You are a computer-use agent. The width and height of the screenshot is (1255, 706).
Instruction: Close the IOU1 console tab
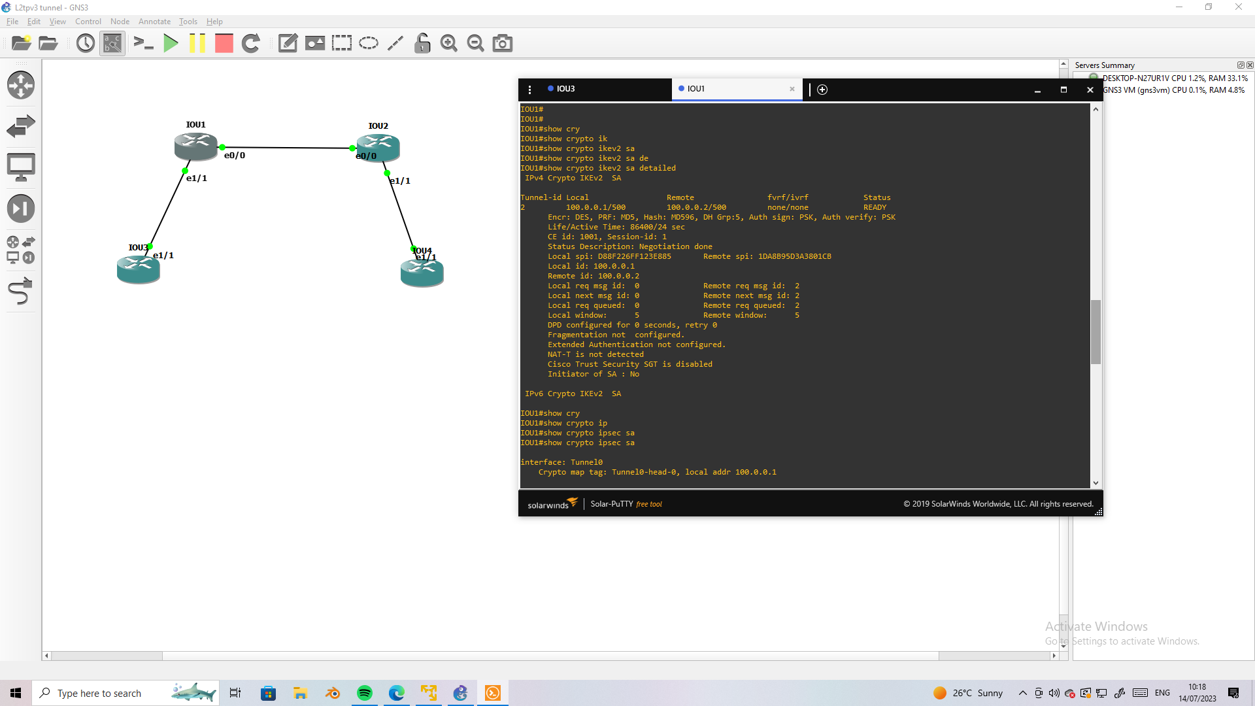pos(792,89)
